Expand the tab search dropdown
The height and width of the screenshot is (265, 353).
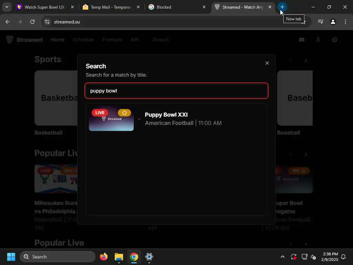(7, 7)
